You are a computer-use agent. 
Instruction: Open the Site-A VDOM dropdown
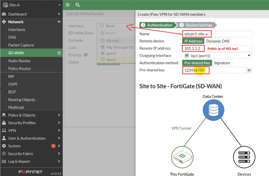[59, 5]
